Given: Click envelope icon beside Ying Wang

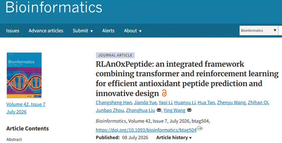Looking at the screenshot, I should 189,110.
